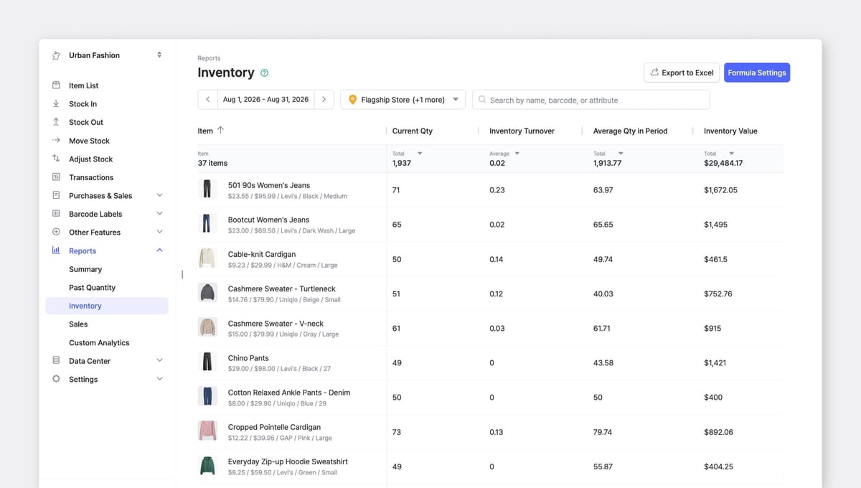Go to Item List page
This screenshot has height=488, width=861.
click(83, 85)
